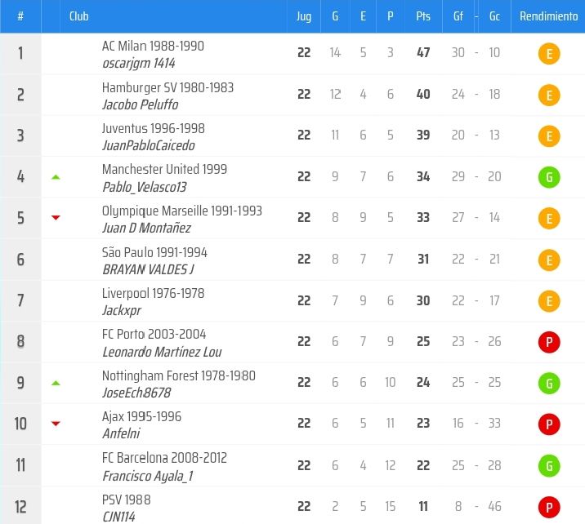This screenshot has height=524, width=585.
Task: Click the red down arrow beside Olympique Marseille
Action: point(56,218)
